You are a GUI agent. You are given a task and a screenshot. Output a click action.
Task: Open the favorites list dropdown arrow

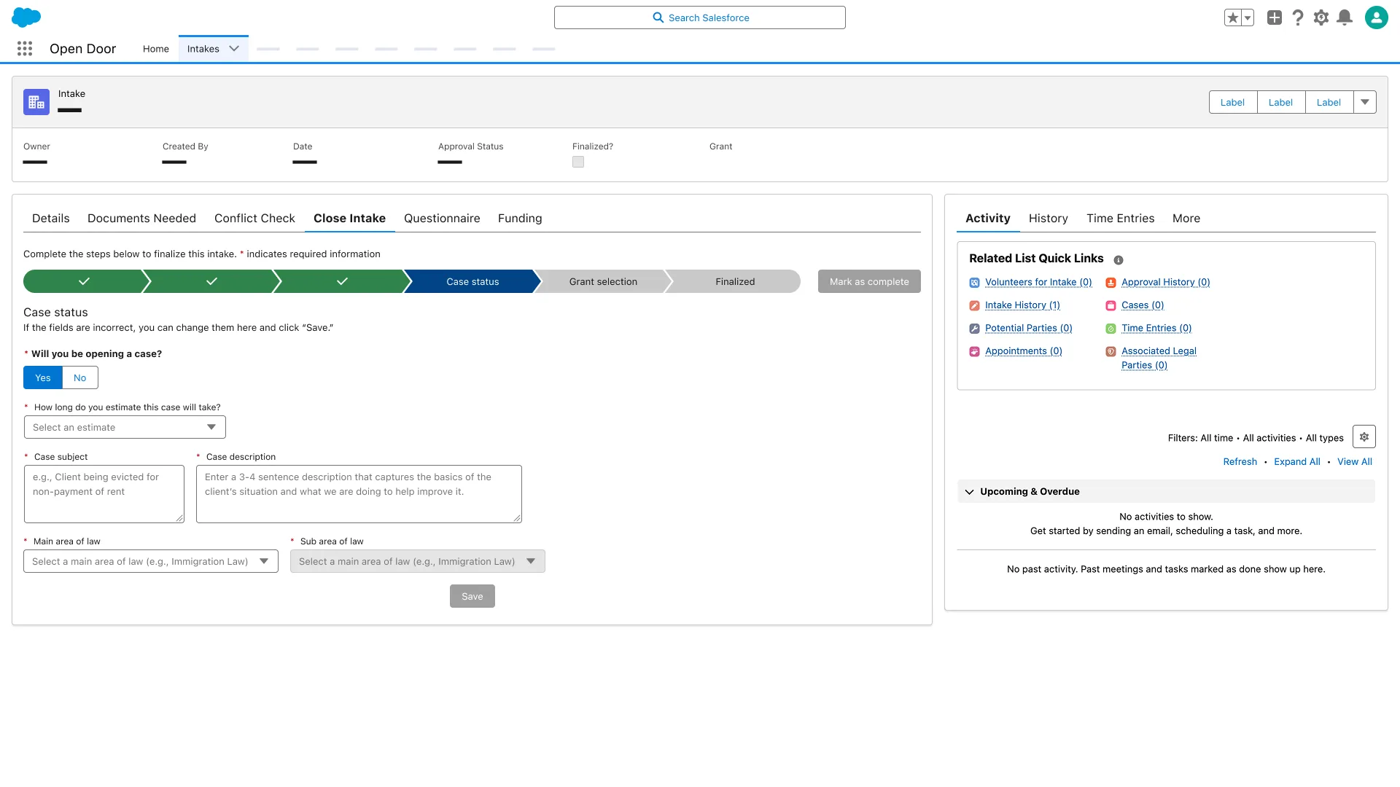(1248, 18)
